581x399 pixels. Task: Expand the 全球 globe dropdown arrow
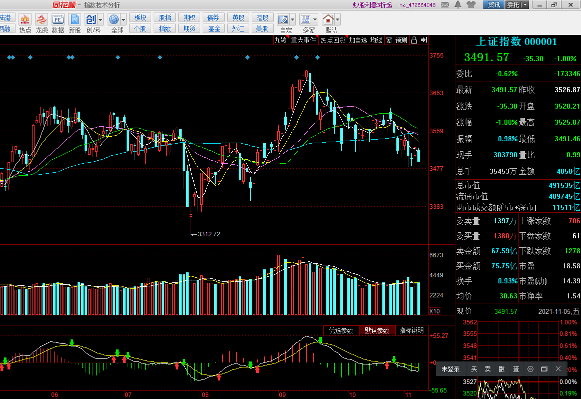tap(124, 20)
